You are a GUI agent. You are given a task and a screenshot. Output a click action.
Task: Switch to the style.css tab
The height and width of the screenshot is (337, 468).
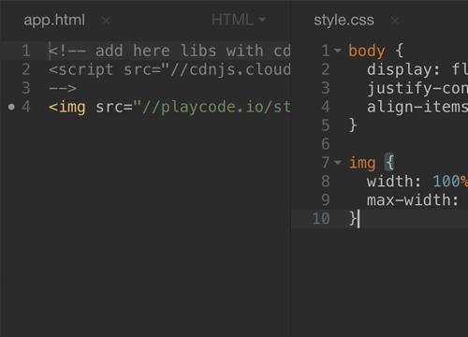(344, 21)
